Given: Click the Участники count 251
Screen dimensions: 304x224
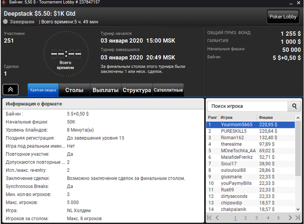Looking at the screenshot, I should (x=9, y=41).
